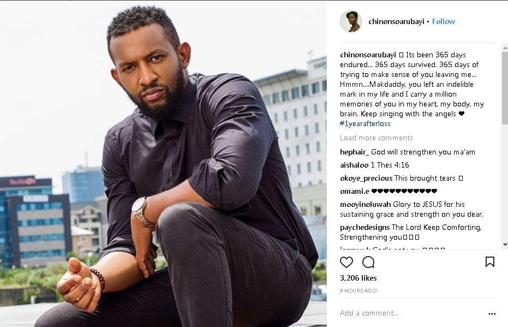Click the man's photo in the post

click(x=163, y=164)
